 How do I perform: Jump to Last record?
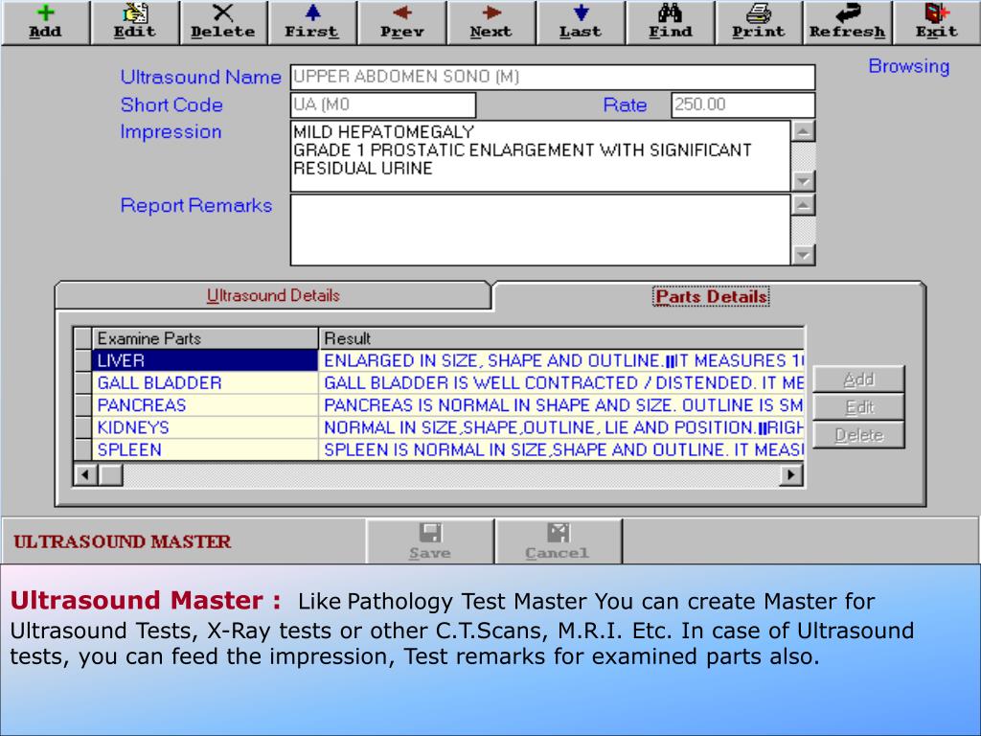[581, 23]
